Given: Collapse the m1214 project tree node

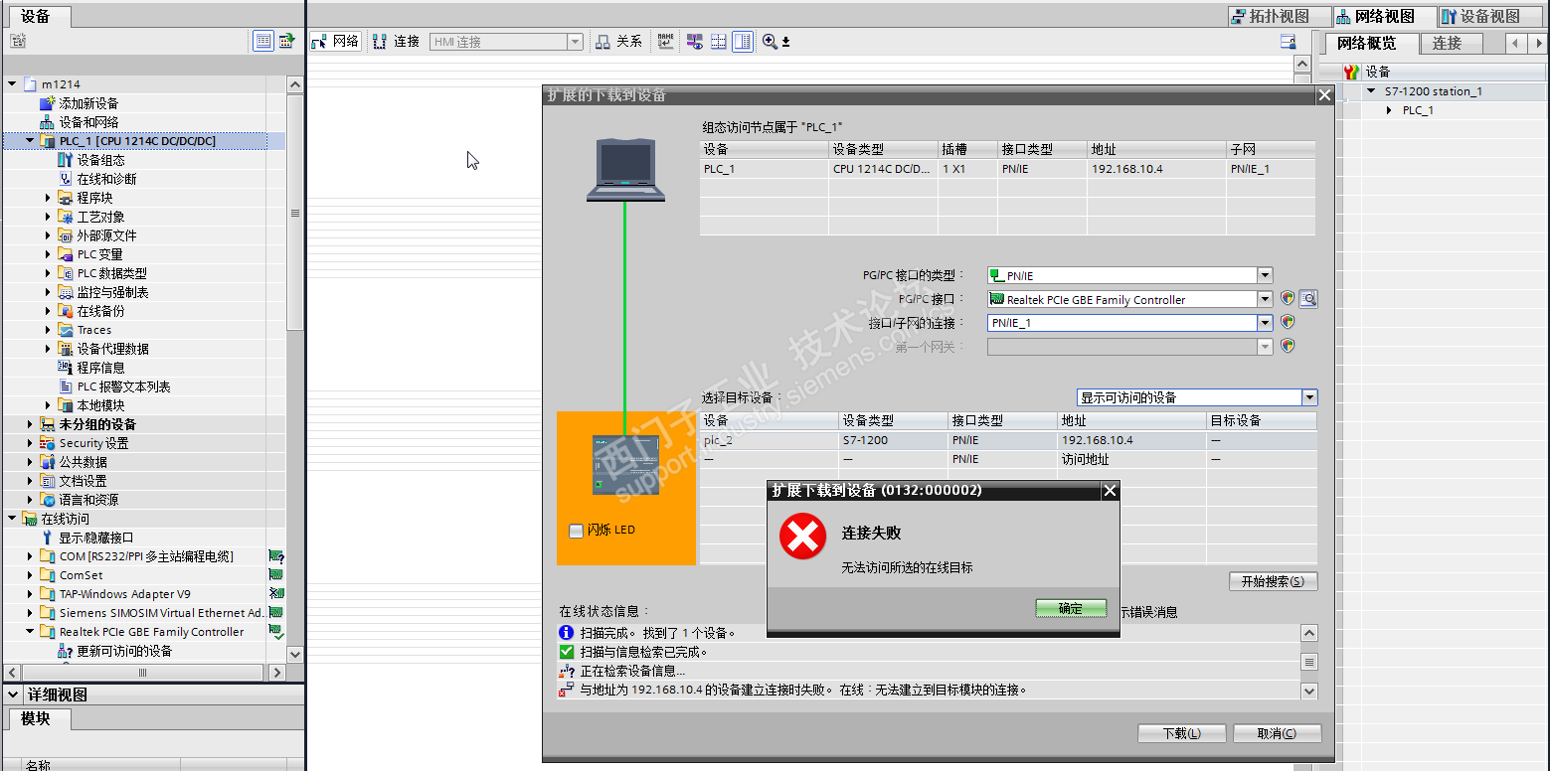Looking at the screenshot, I should click(x=12, y=84).
